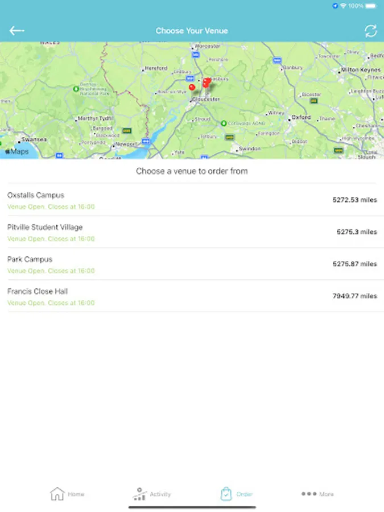This screenshot has height=512, width=384.
Task: Open the Activity tab
Action: coord(152,494)
